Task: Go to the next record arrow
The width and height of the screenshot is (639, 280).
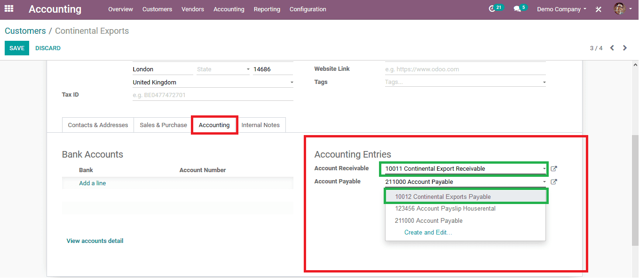Action: coord(625,48)
